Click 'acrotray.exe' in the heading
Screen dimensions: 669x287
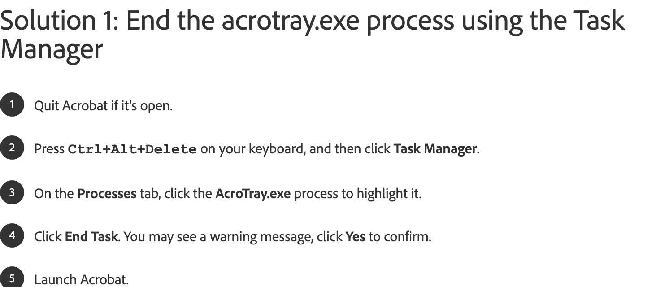[x=291, y=21]
